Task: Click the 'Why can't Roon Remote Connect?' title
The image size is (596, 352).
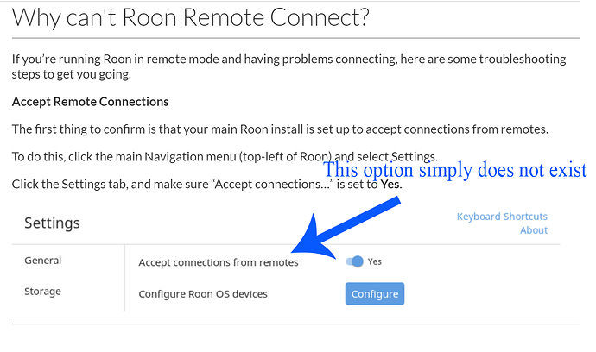Action: (190, 17)
